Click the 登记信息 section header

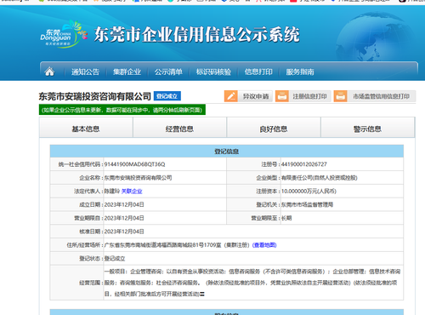227,152
